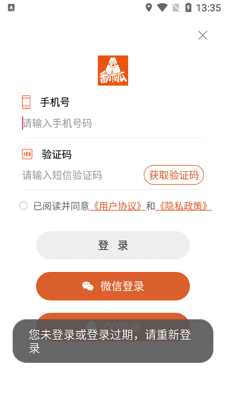Tap the partially hidden QQ登录 button
Screen dimensions: 226x403
tap(113, 316)
